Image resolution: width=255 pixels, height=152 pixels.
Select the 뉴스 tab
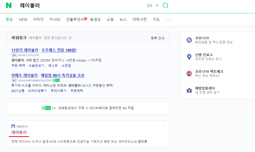(x=123, y=20)
